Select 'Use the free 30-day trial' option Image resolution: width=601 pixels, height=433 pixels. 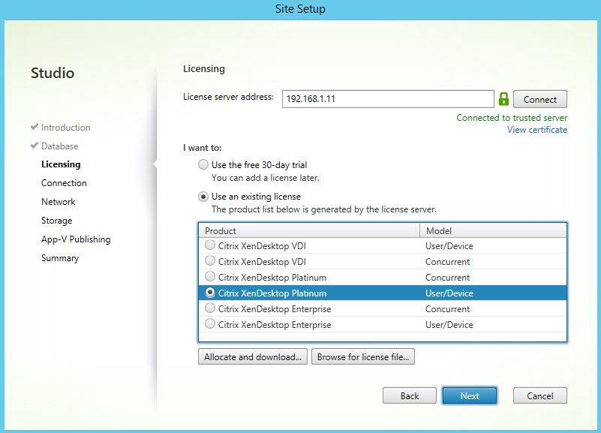click(x=203, y=165)
